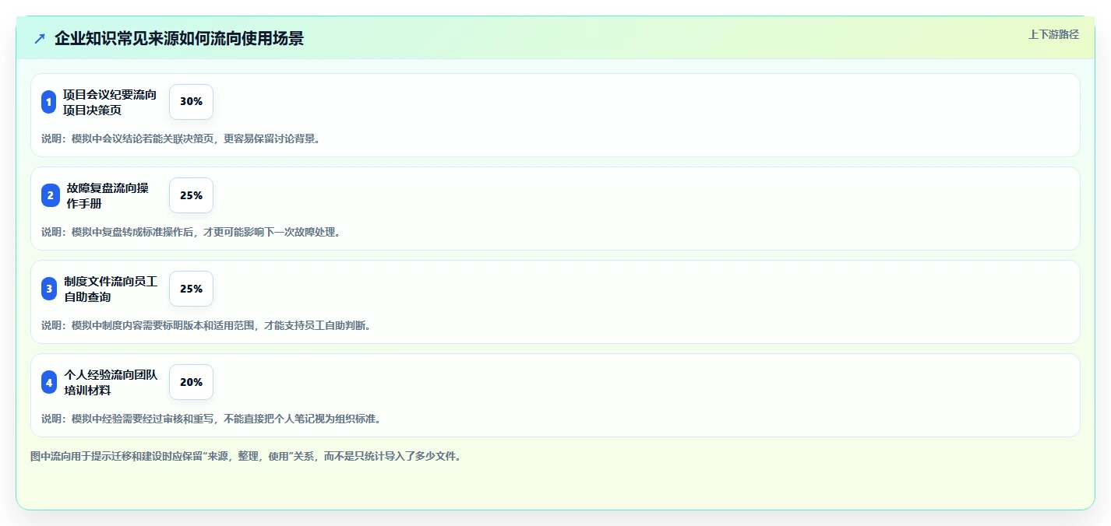
Task: Click the 上下游路径 label in header
Action: point(1053,34)
